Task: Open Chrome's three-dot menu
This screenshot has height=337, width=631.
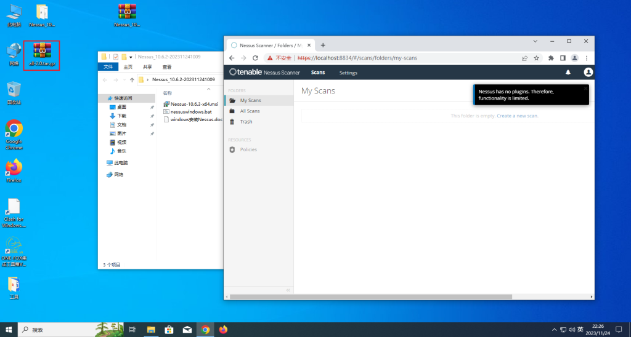Action: (587, 58)
